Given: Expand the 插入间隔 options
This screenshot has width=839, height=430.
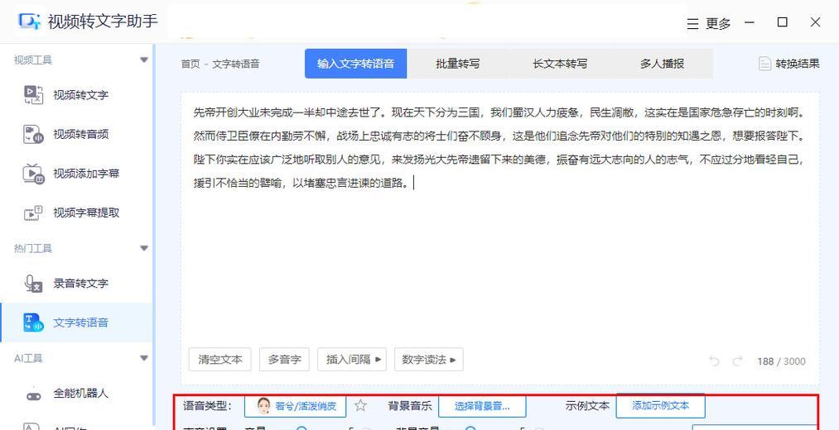Looking at the screenshot, I should coord(352,360).
